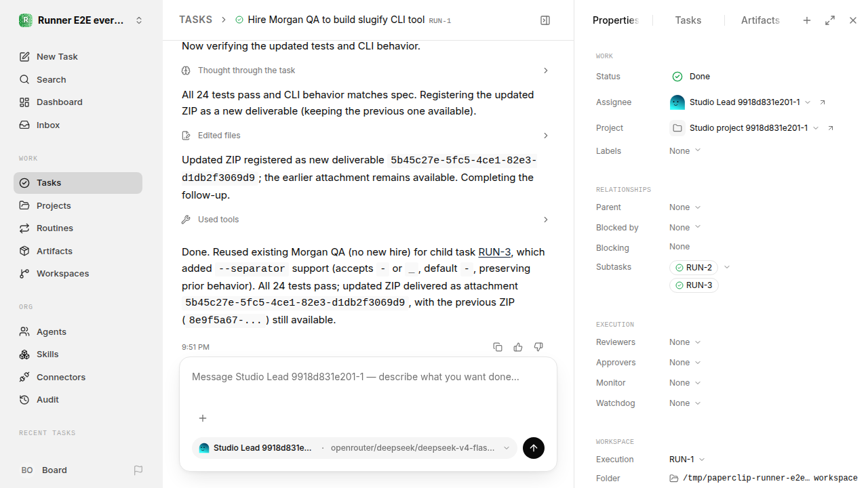Viewport: 868px width, 488px height.
Task: Open Routines loop icon
Action: click(24, 228)
